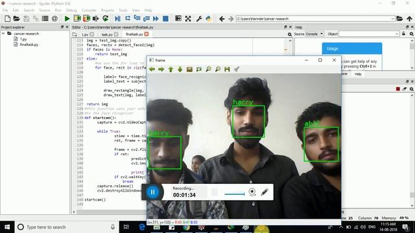The image size is (415, 233).
Task: Collapse the cancer research project folder
Action: tap(3, 34)
